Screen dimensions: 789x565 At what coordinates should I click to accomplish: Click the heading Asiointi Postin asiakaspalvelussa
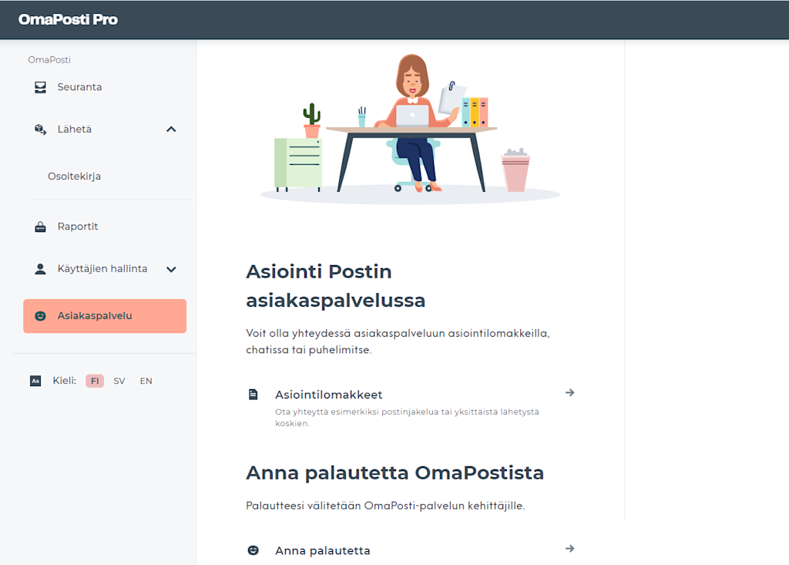pos(336,285)
